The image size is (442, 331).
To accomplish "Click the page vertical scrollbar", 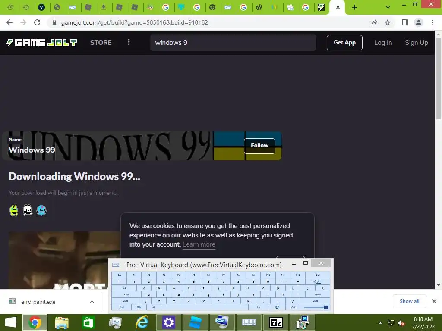I will coord(438,78).
